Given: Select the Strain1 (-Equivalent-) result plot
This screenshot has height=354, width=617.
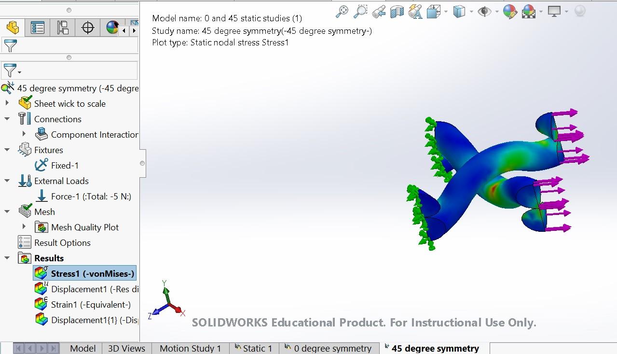Looking at the screenshot, I should (90, 305).
